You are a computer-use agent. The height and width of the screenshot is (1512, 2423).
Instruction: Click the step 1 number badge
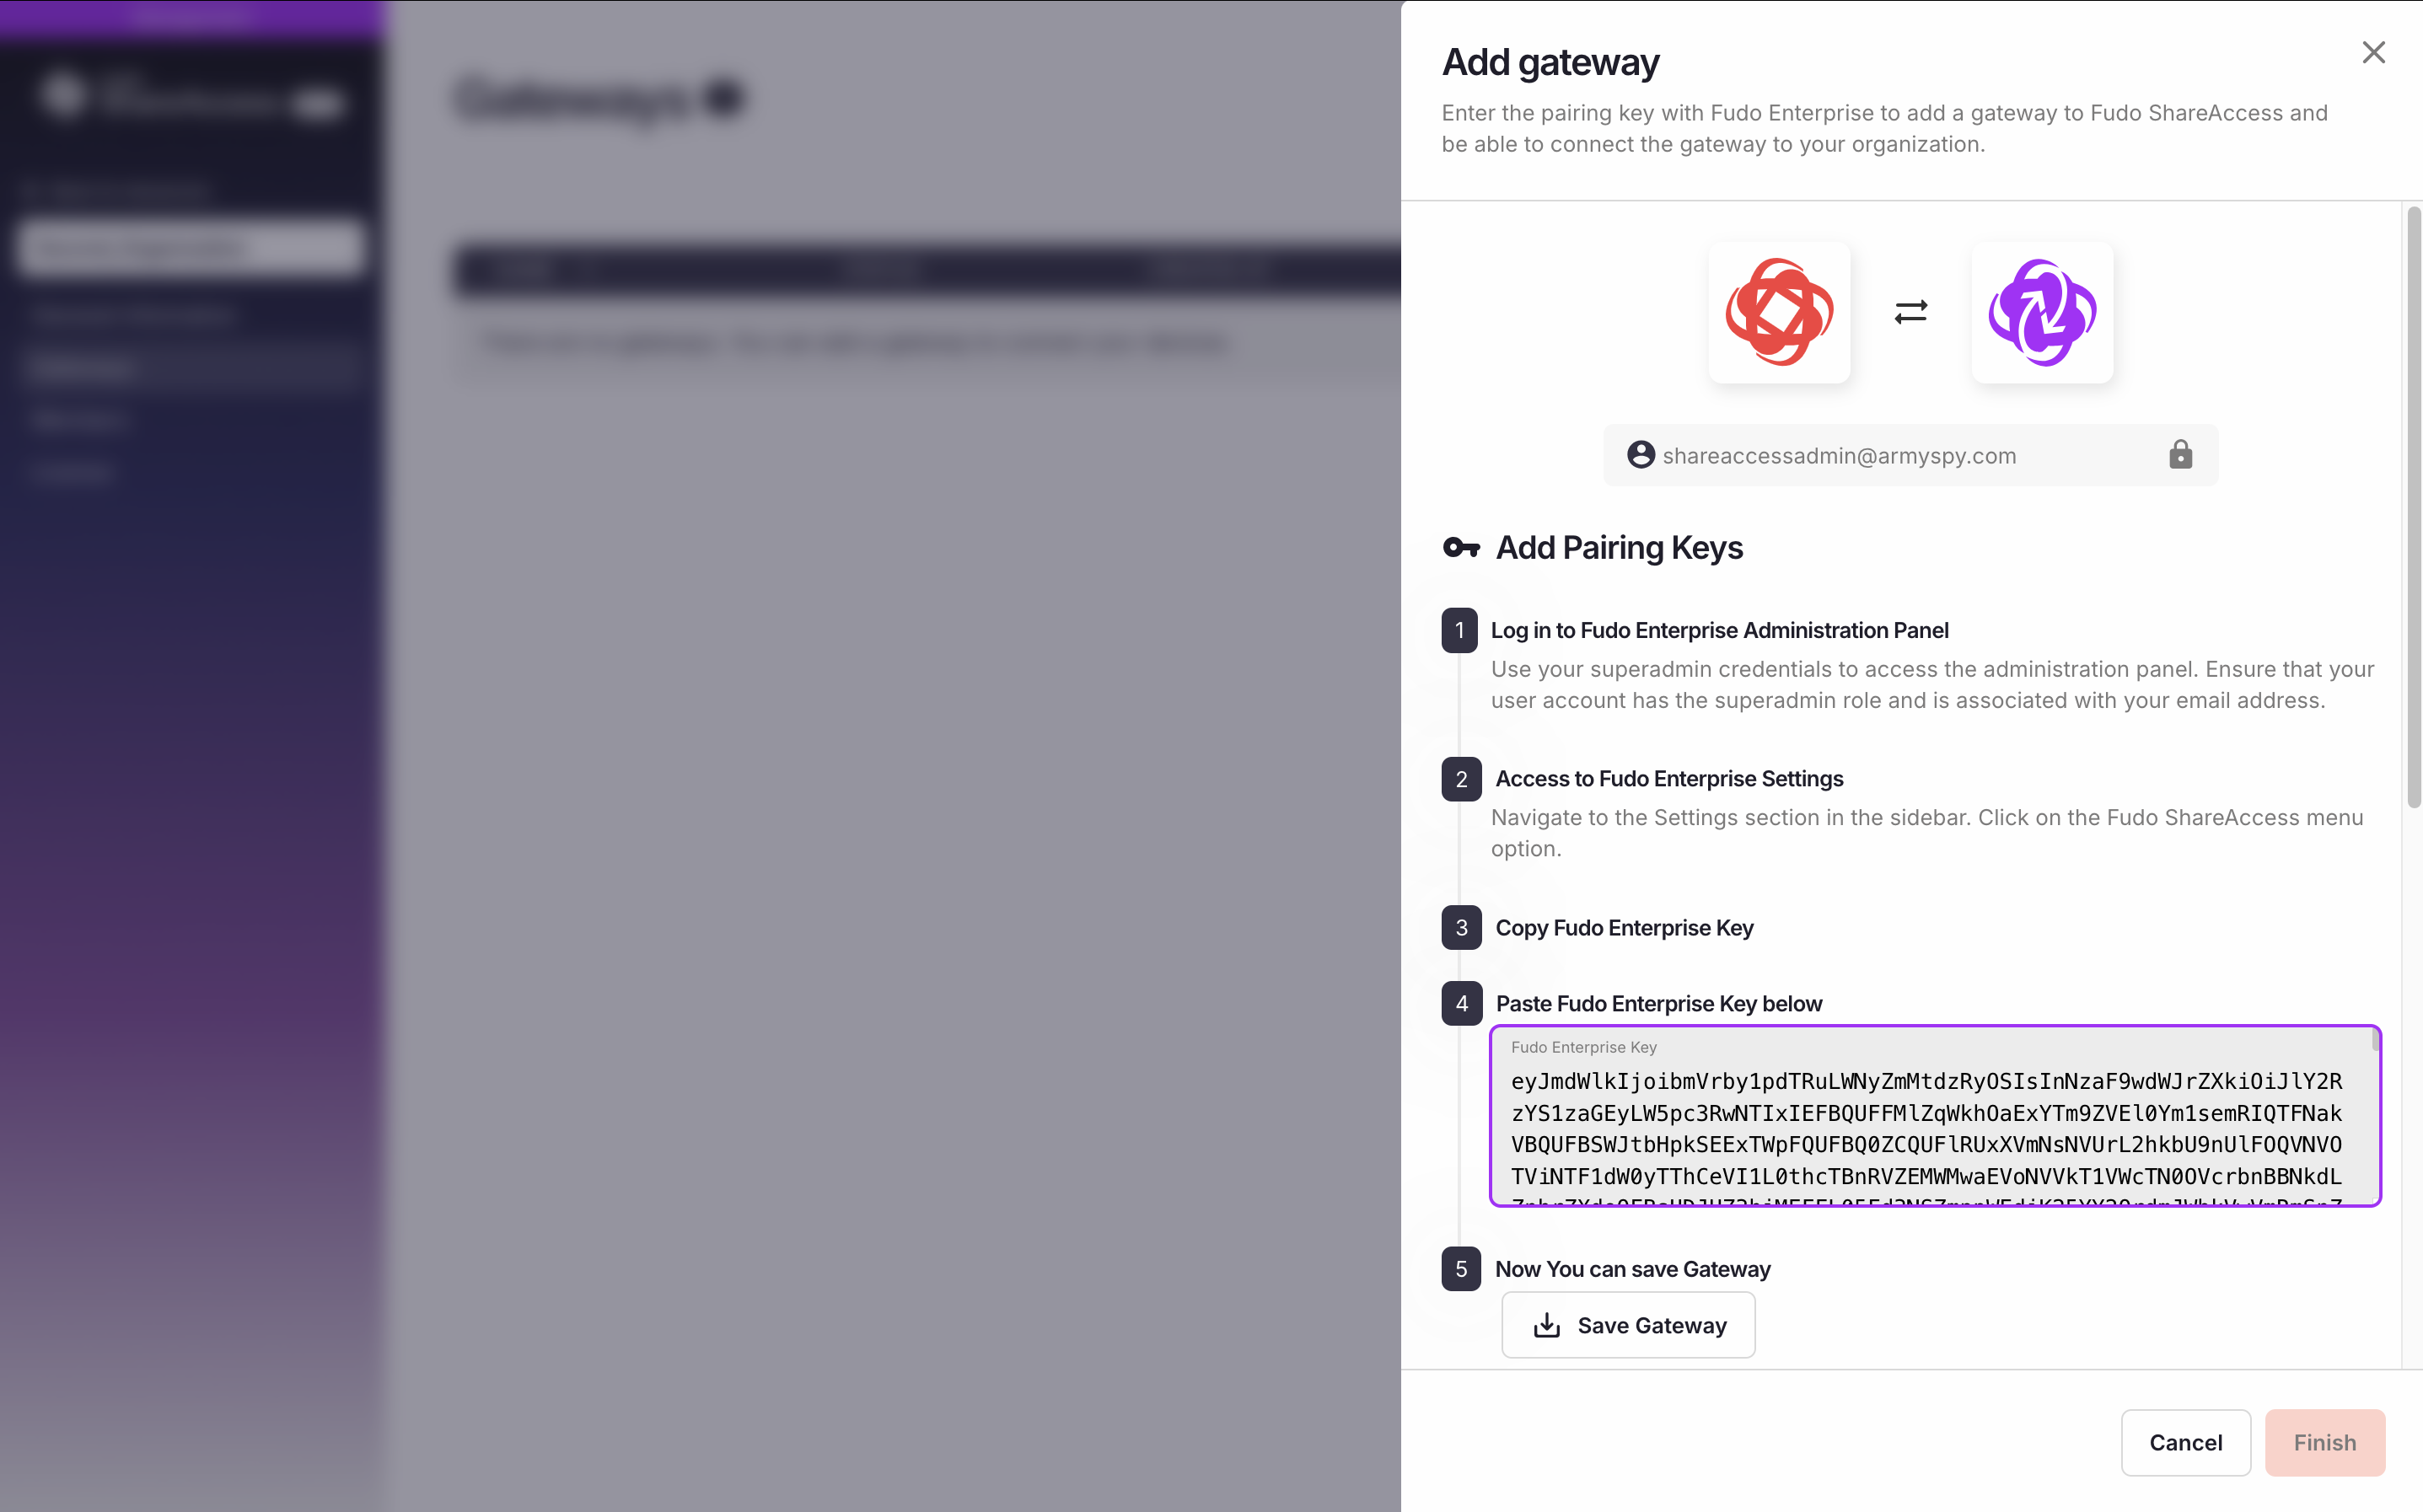pyautogui.click(x=1459, y=630)
